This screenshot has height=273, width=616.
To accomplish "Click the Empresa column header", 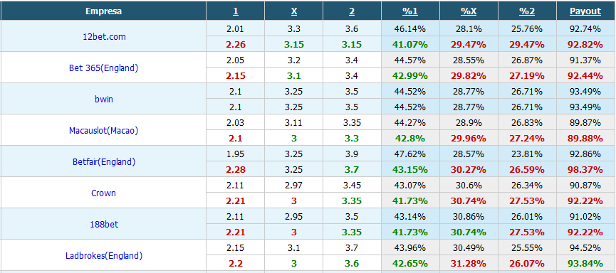I will (104, 11).
